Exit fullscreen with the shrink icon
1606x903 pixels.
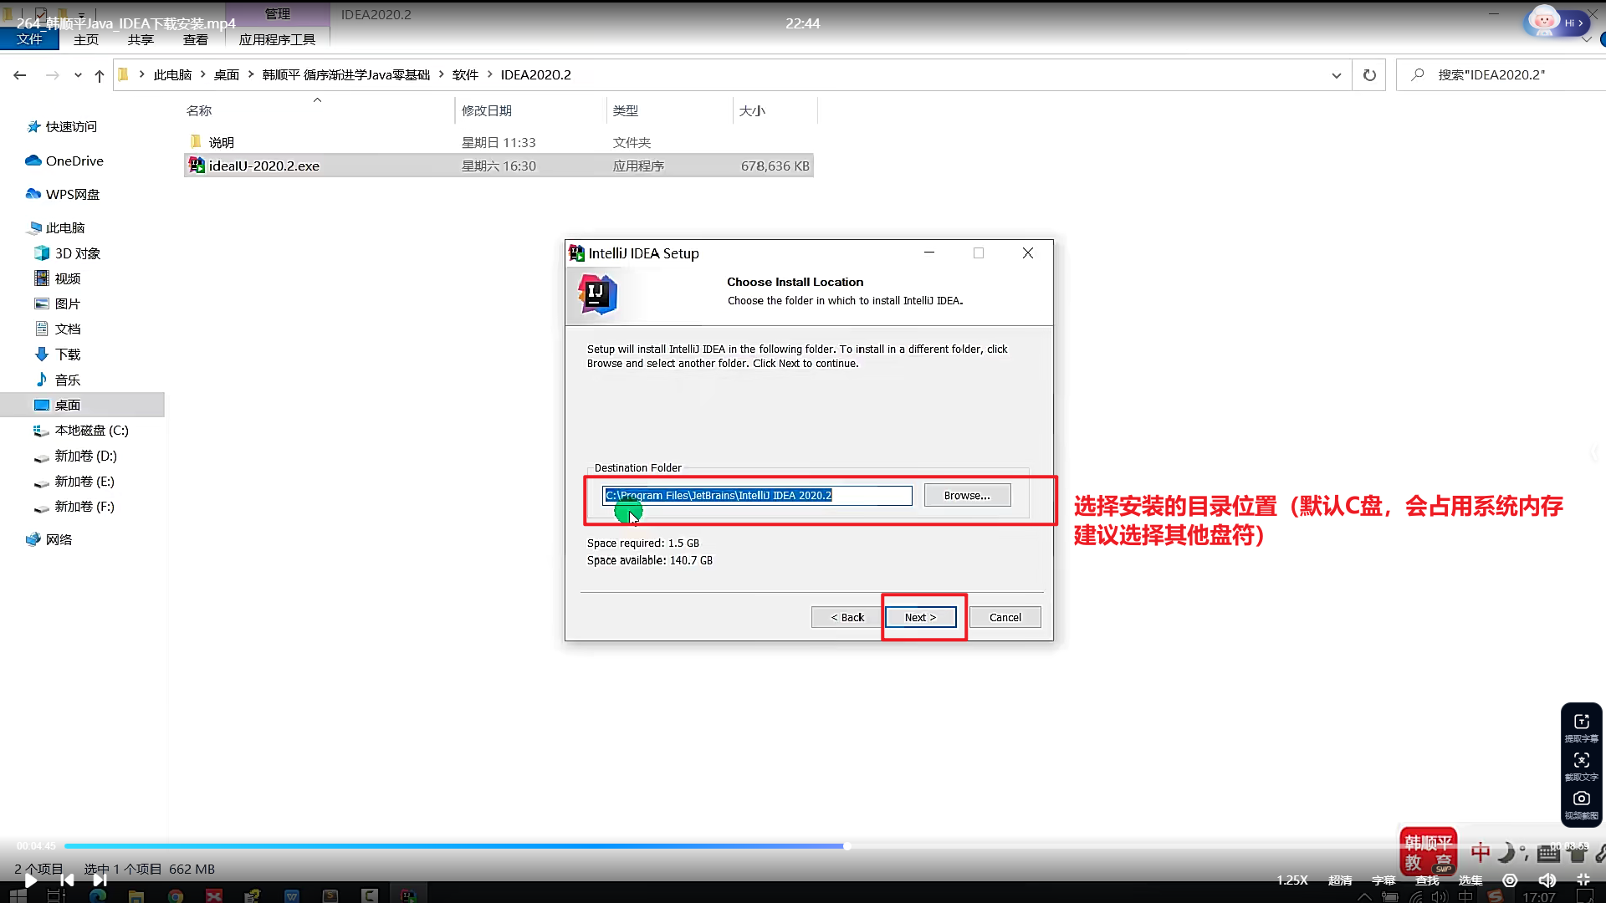[x=1583, y=880]
